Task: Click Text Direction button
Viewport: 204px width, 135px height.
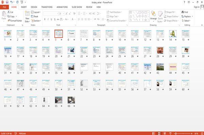Action: [114, 12]
